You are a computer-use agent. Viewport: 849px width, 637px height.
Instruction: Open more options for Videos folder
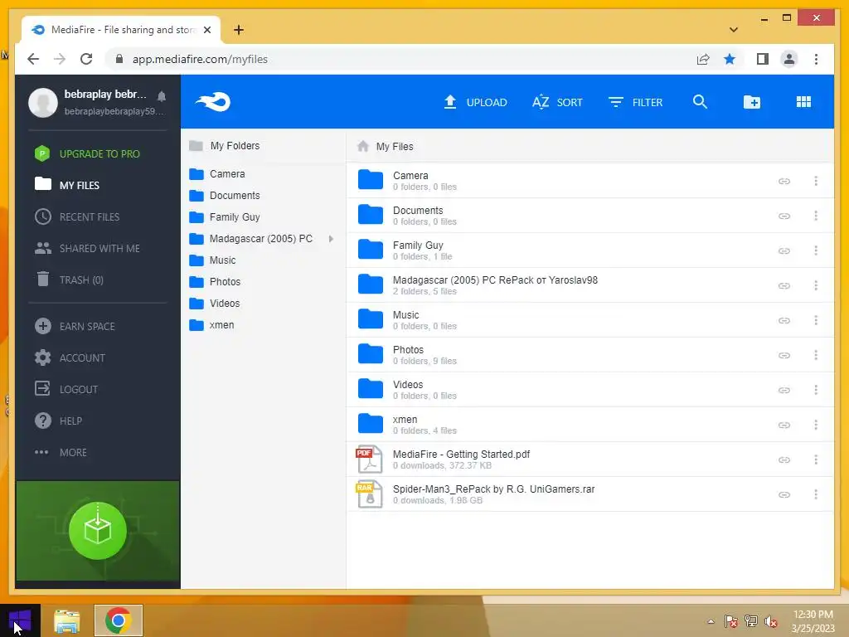tap(816, 390)
